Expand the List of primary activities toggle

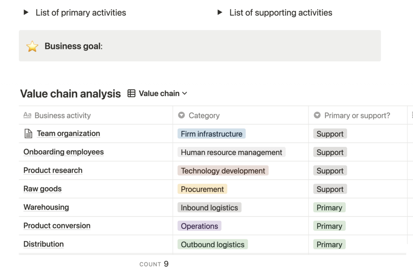click(26, 12)
